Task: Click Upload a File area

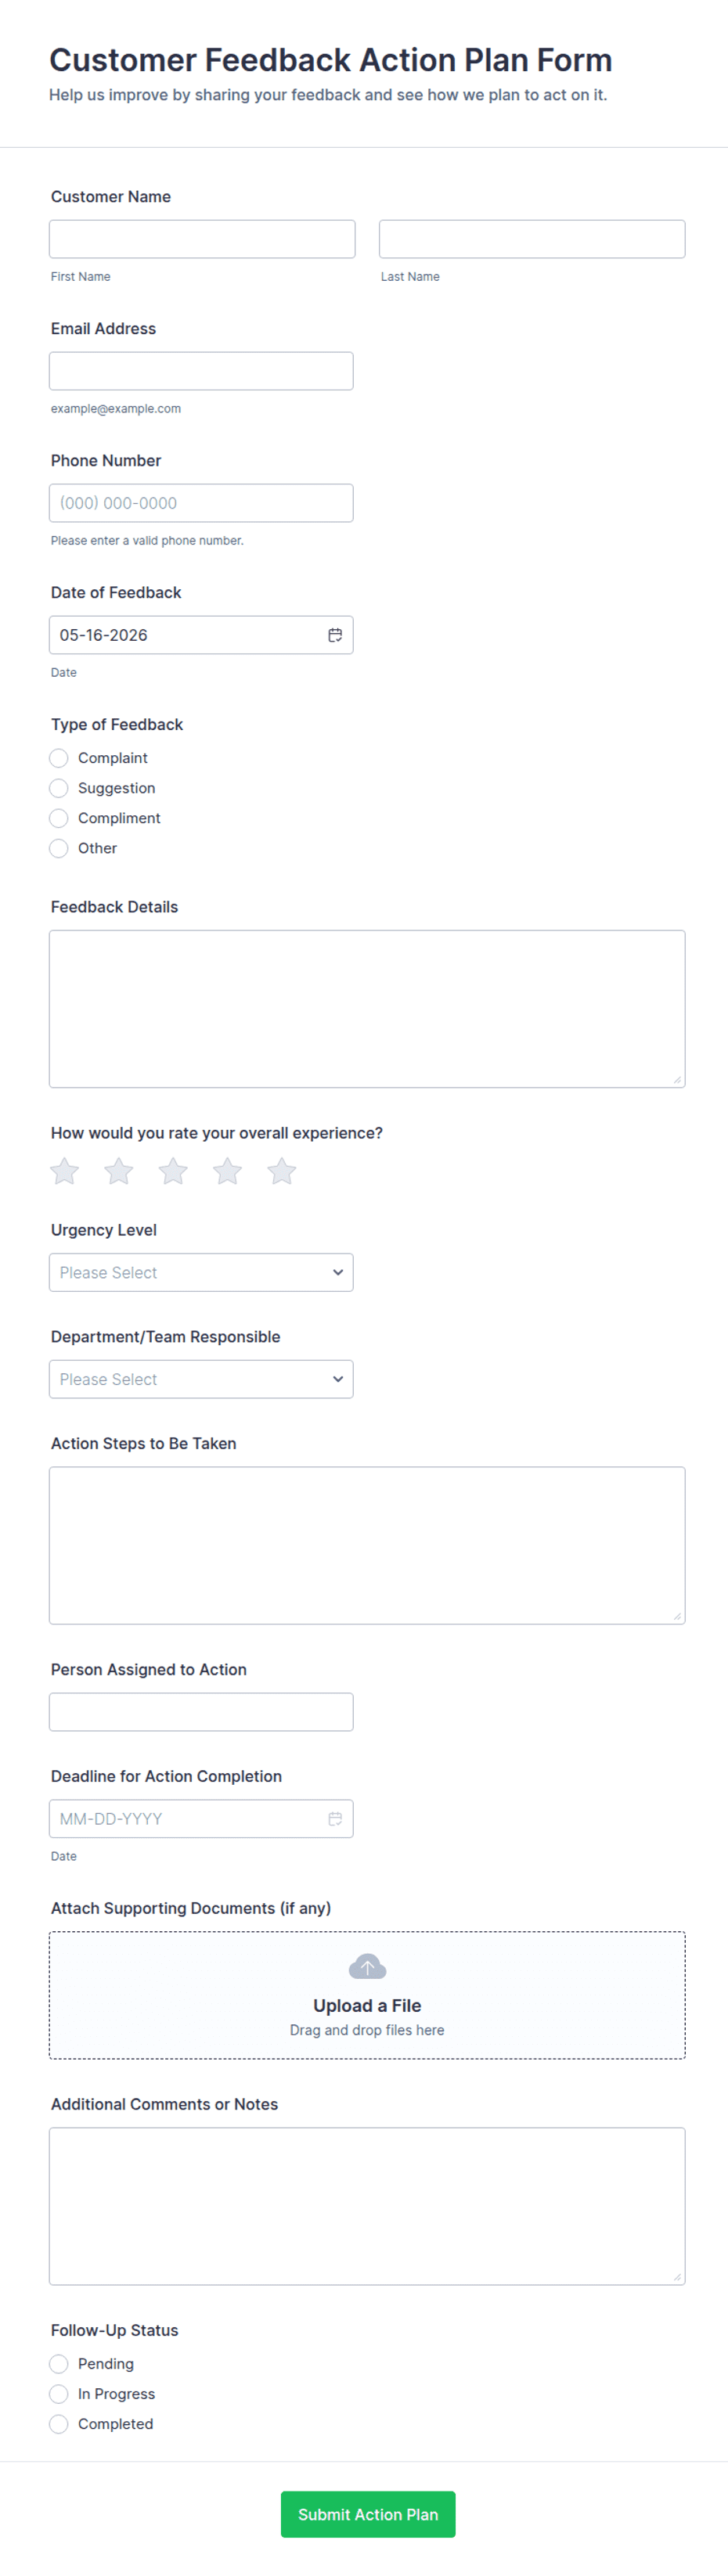Action: 367,1995
